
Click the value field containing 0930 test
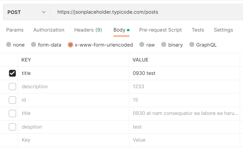coord(183,73)
